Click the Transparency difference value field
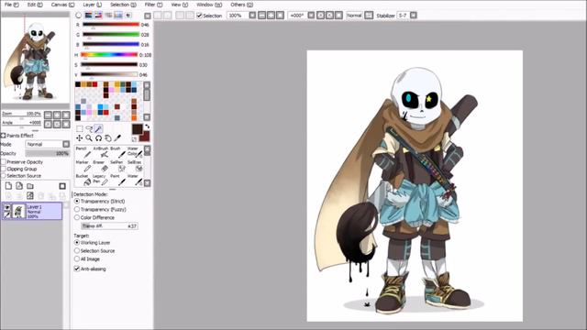Screen dimensions: 587x330 (x=109, y=226)
